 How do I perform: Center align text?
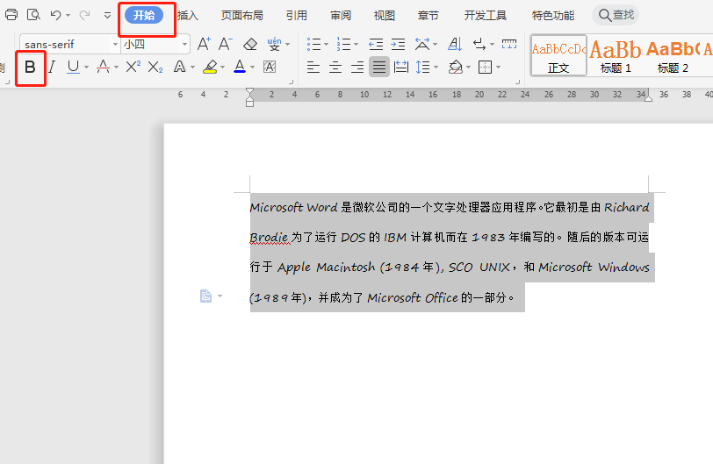click(335, 68)
